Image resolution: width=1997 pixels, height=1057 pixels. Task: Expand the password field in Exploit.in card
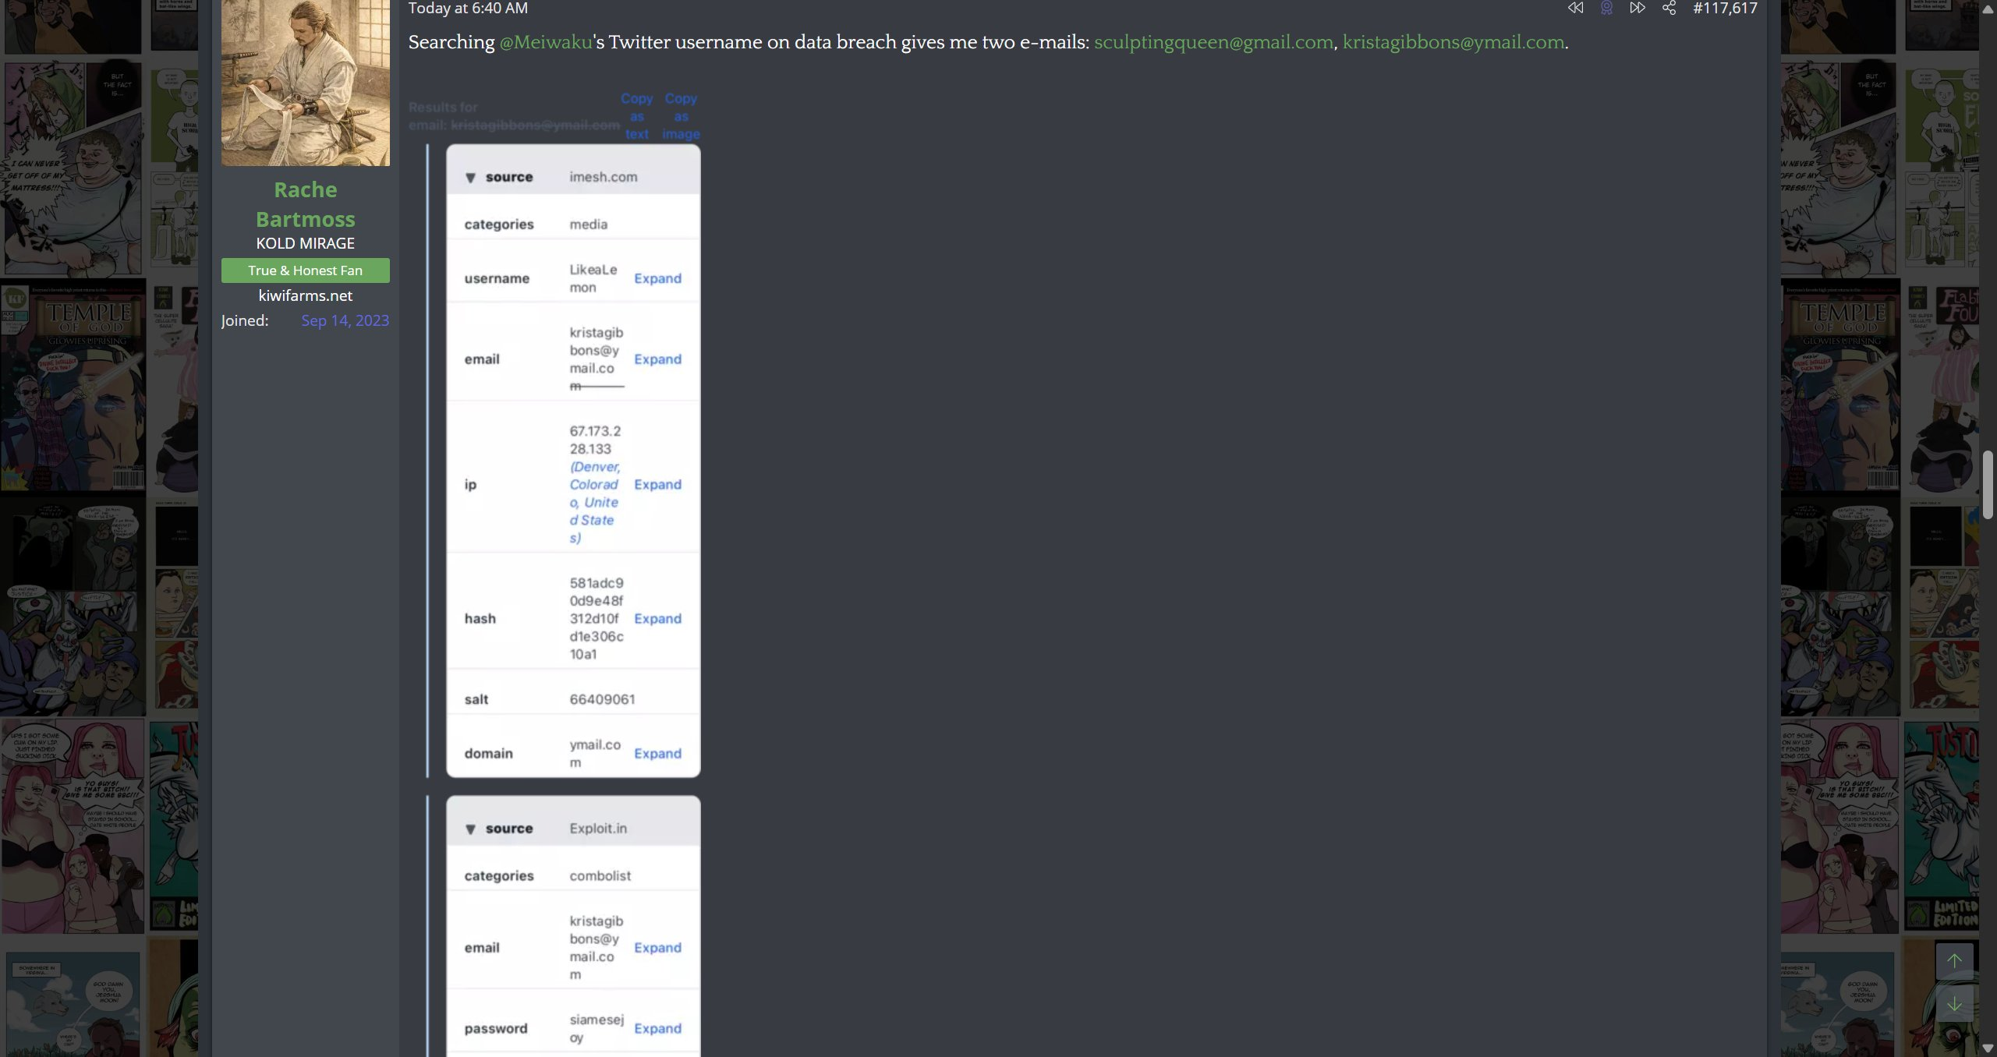coord(657,1028)
